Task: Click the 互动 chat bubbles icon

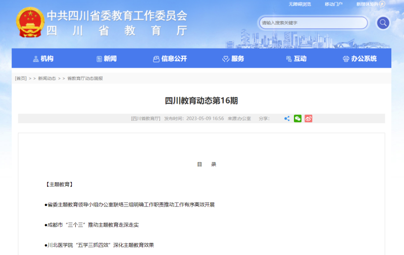Action: click(x=289, y=59)
